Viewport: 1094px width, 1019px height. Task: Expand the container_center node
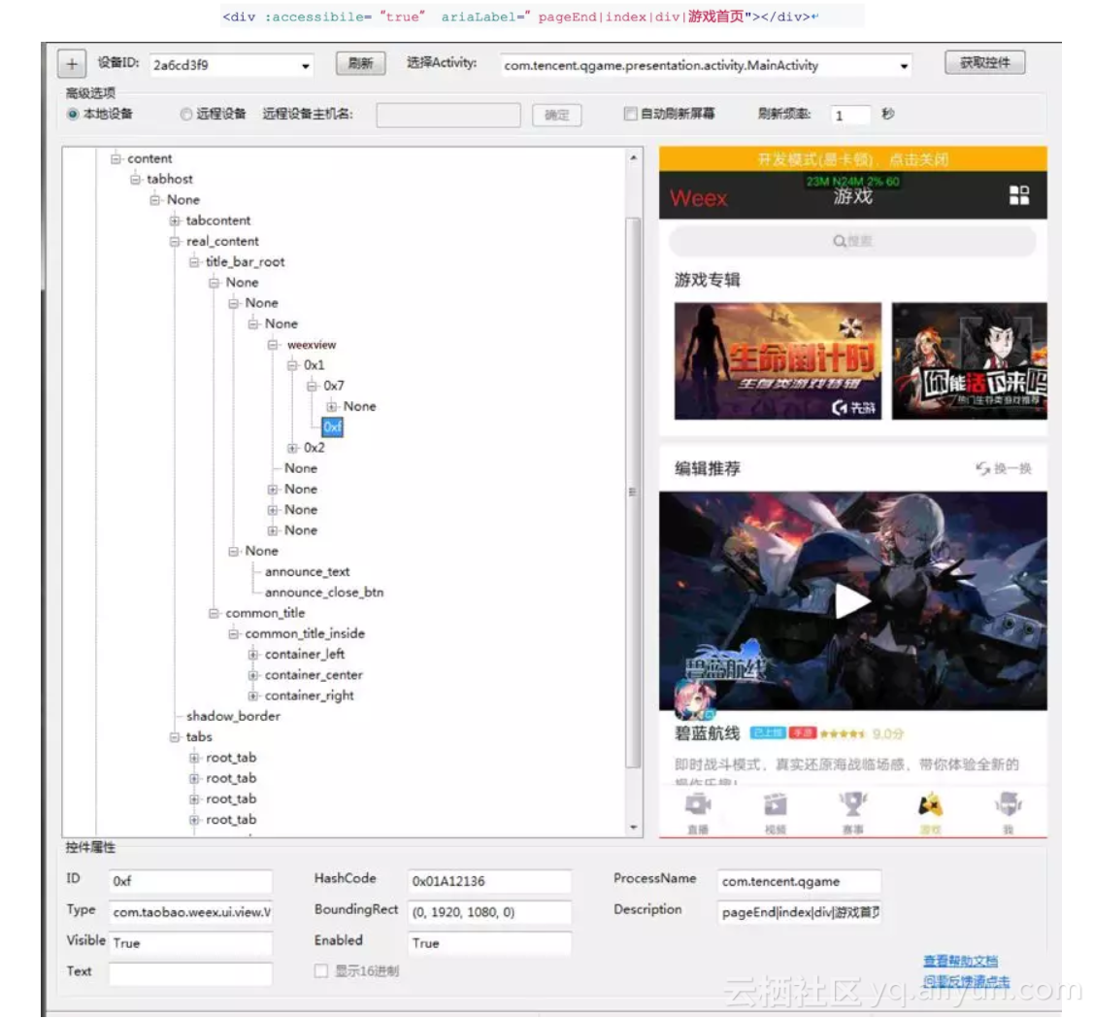click(x=253, y=675)
